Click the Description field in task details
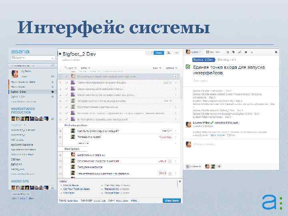Screen dimensions: 288x216 point(200,81)
